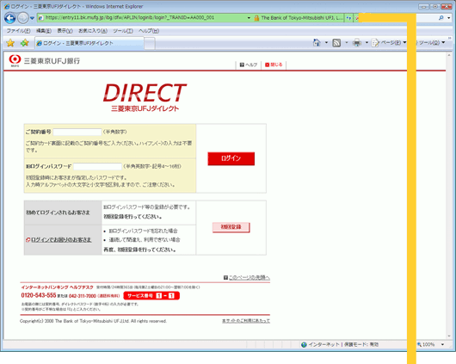Open Favorites Center star icon
The width and height of the screenshot is (456, 364).
click(10, 43)
